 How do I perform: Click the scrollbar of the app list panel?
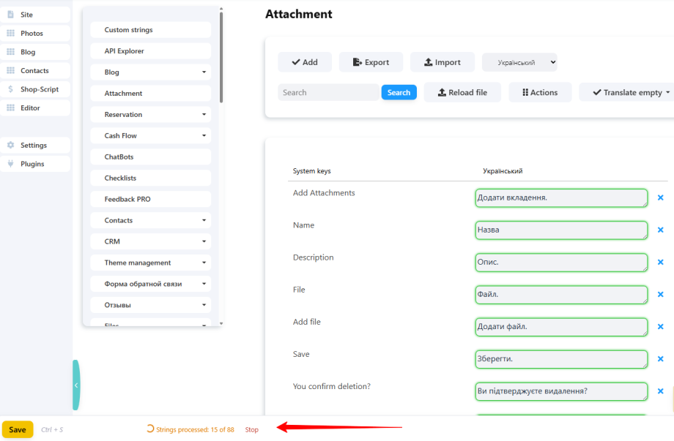[x=221, y=58]
